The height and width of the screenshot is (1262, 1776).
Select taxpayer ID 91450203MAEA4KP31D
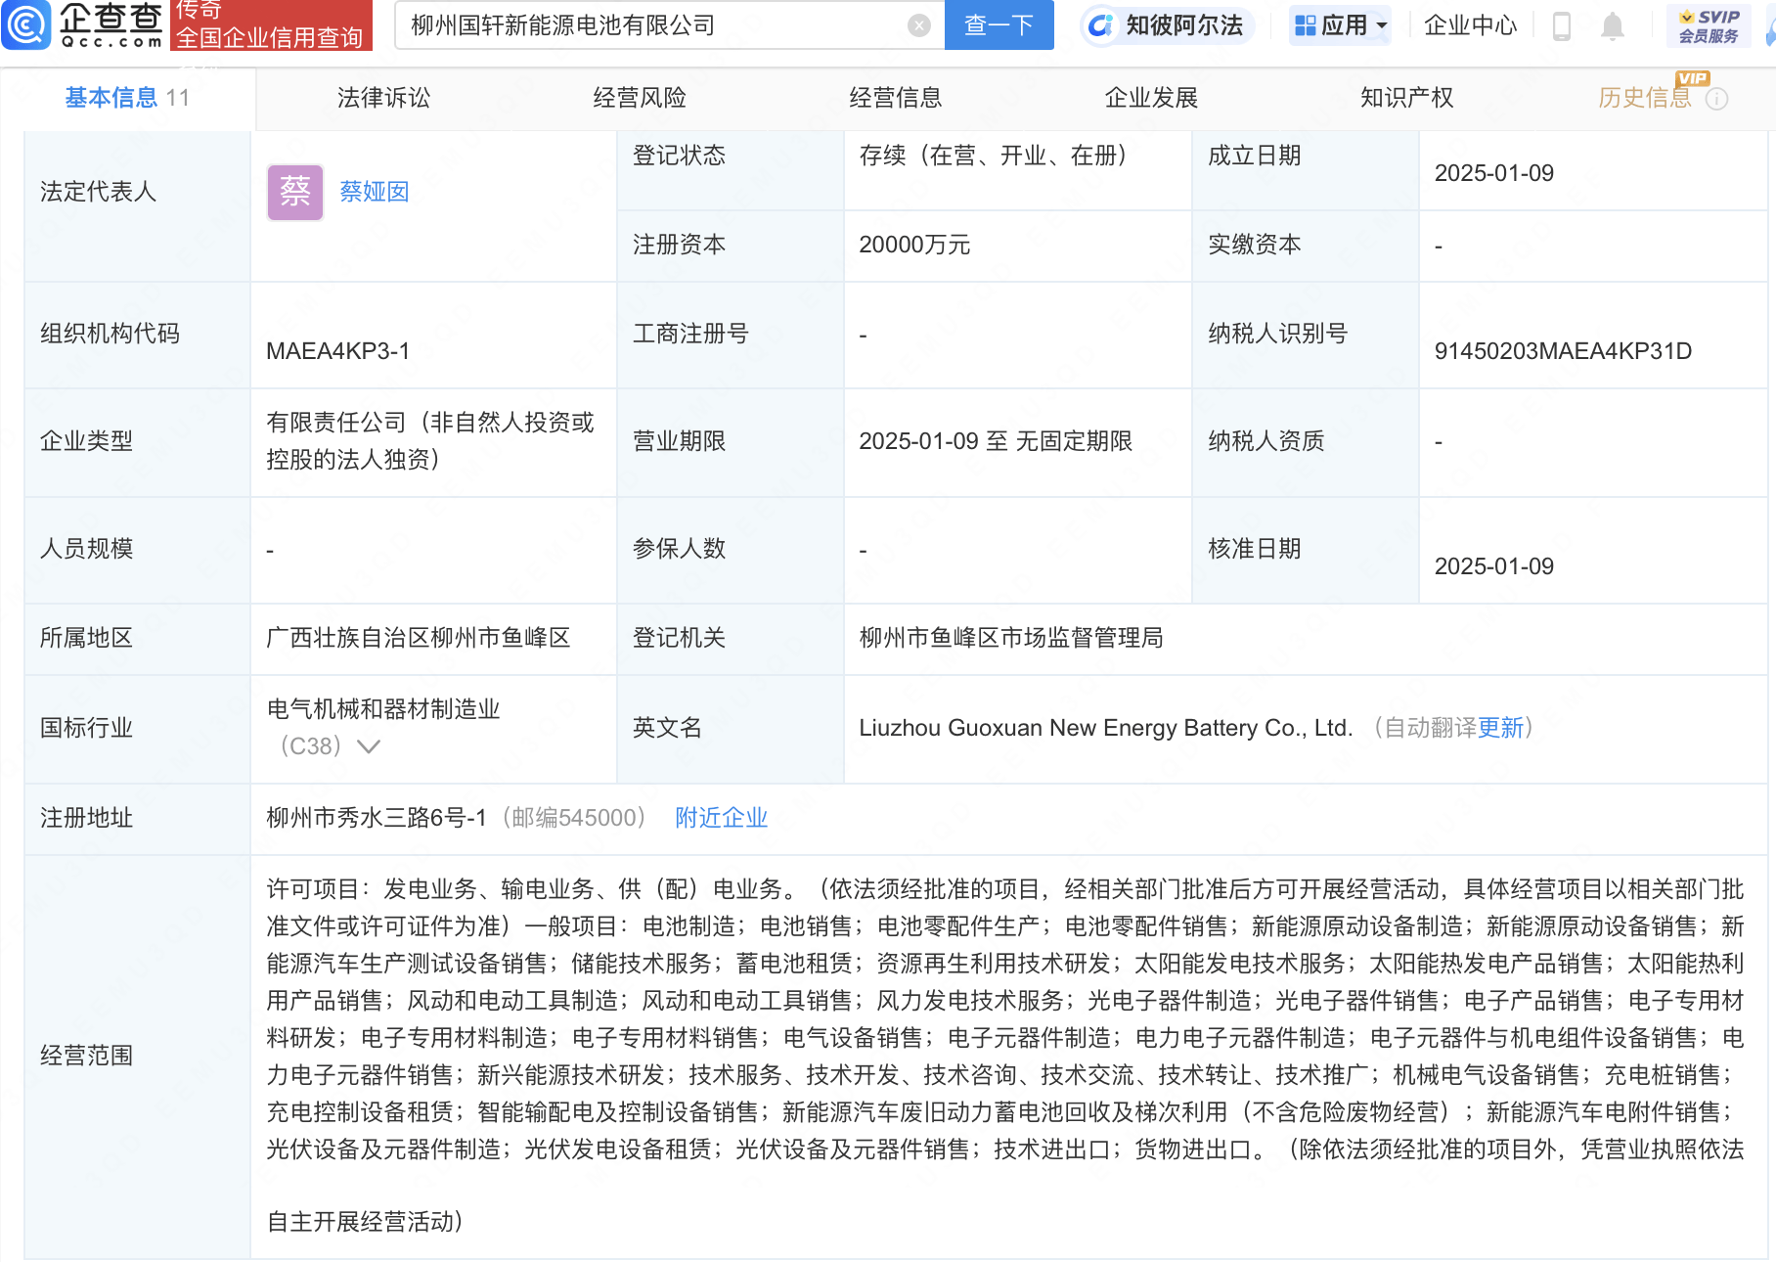point(1563,351)
